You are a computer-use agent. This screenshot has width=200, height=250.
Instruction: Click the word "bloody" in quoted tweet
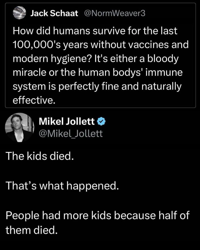163,58
